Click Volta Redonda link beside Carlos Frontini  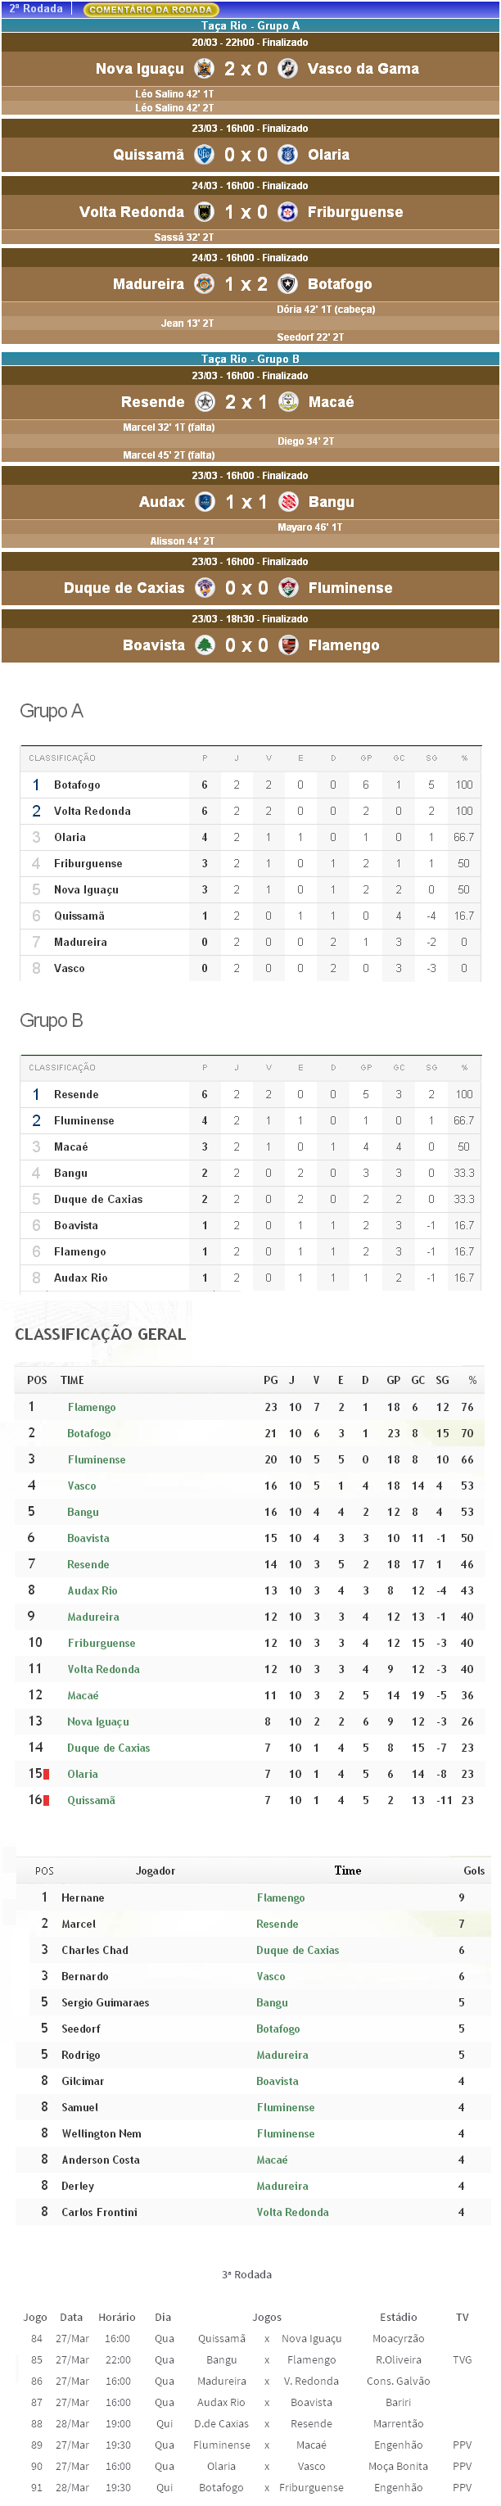[x=293, y=2211]
